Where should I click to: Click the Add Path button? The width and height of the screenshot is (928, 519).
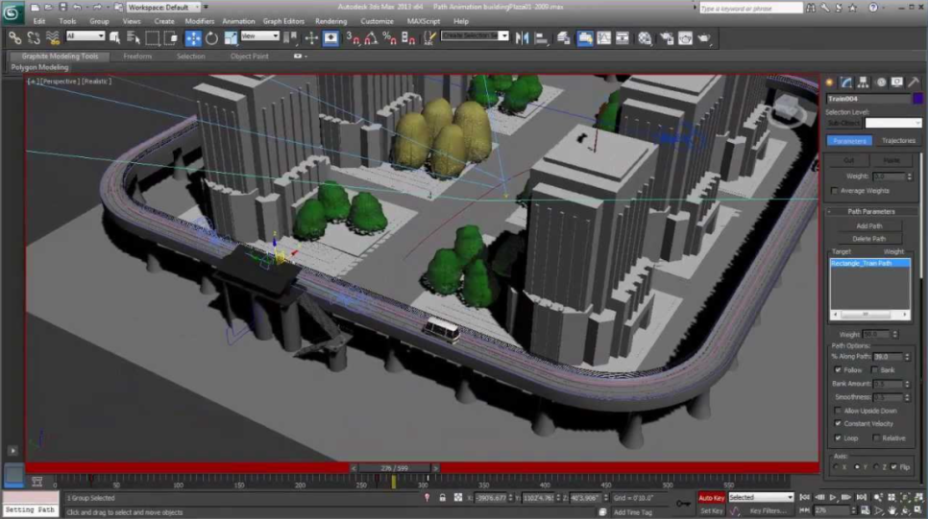click(x=868, y=225)
